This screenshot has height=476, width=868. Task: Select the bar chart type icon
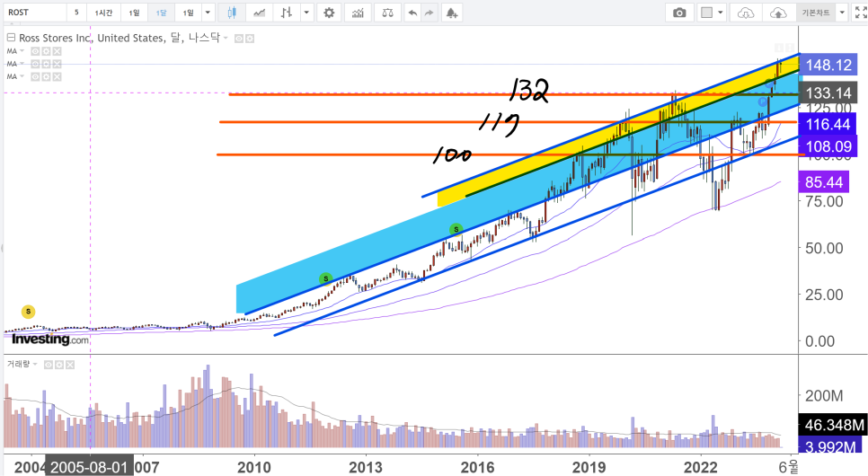287,13
